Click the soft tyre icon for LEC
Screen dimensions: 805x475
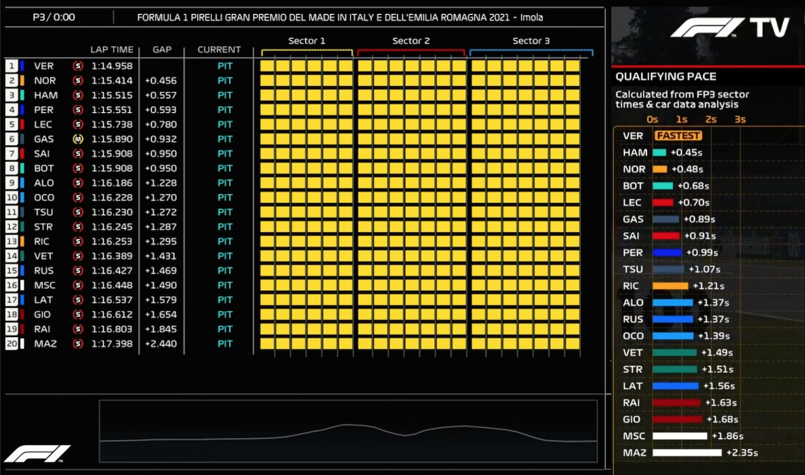coord(79,124)
